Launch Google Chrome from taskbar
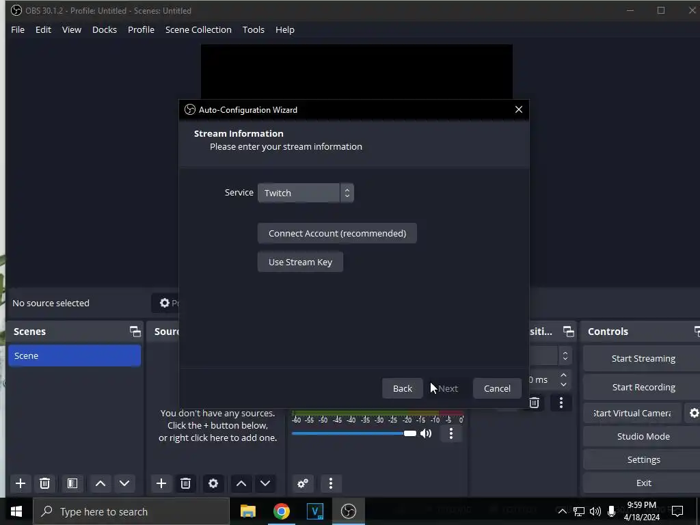Viewport: 700px width, 525px height. pyautogui.click(x=281, y=511)
